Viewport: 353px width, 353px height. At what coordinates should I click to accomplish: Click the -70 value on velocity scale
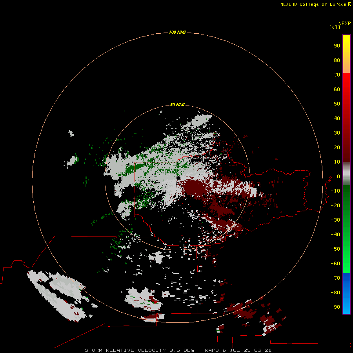(335, 278)
